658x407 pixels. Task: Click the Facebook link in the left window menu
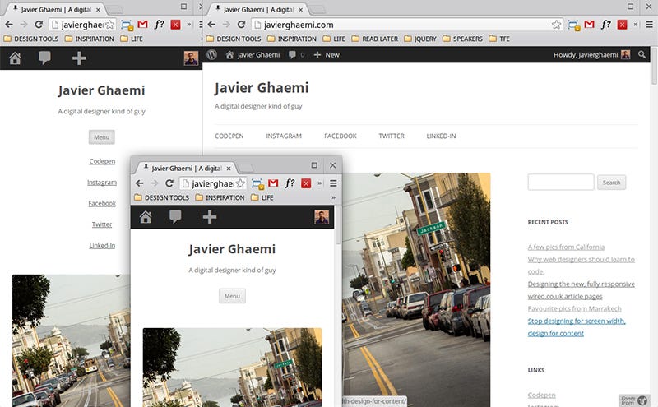(x=102, y=203)
